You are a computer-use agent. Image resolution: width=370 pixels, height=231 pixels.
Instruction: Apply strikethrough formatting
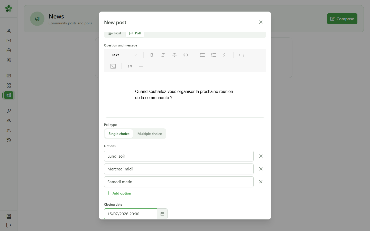coord(174,55)
